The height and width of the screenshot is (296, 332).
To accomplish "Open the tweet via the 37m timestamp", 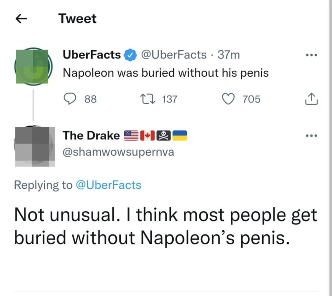I will [229, 55].
